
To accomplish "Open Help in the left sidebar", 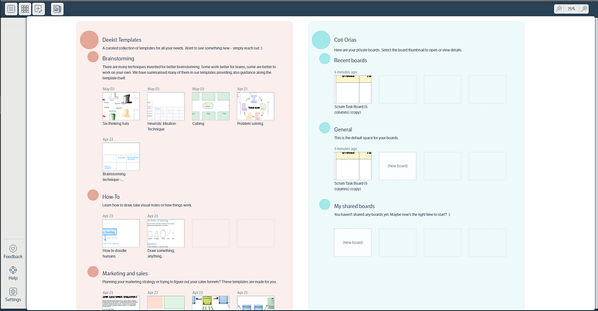I will 13,273.
